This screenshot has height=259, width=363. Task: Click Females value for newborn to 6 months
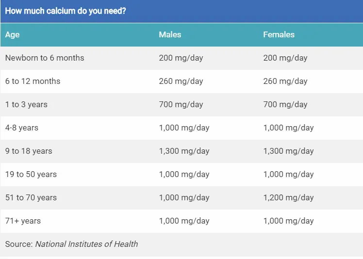pos(285,58)
